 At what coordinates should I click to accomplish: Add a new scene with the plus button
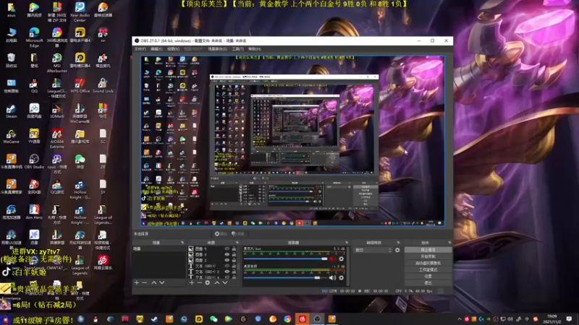[137, 282]
